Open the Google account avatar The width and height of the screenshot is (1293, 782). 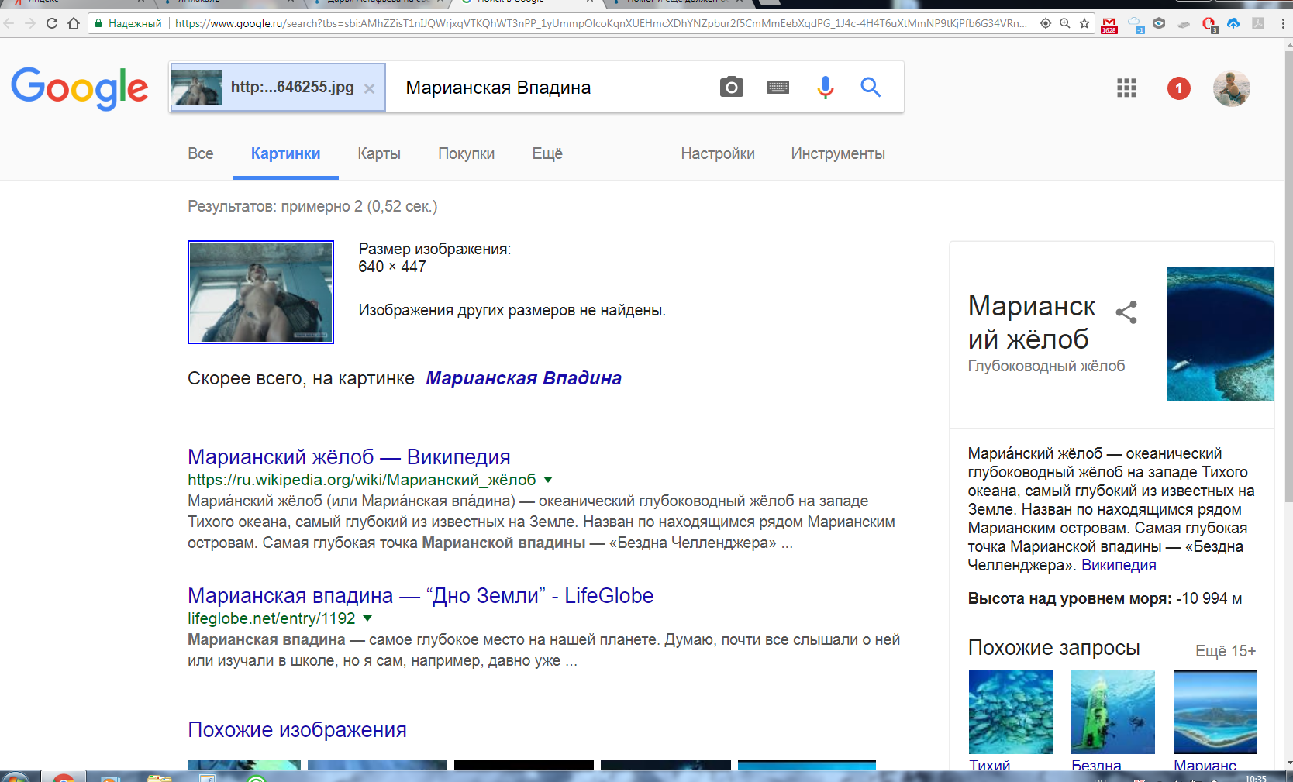coord(1231,88)
